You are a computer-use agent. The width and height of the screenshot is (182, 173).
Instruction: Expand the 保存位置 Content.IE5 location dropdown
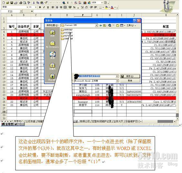(x=96, y=25)
